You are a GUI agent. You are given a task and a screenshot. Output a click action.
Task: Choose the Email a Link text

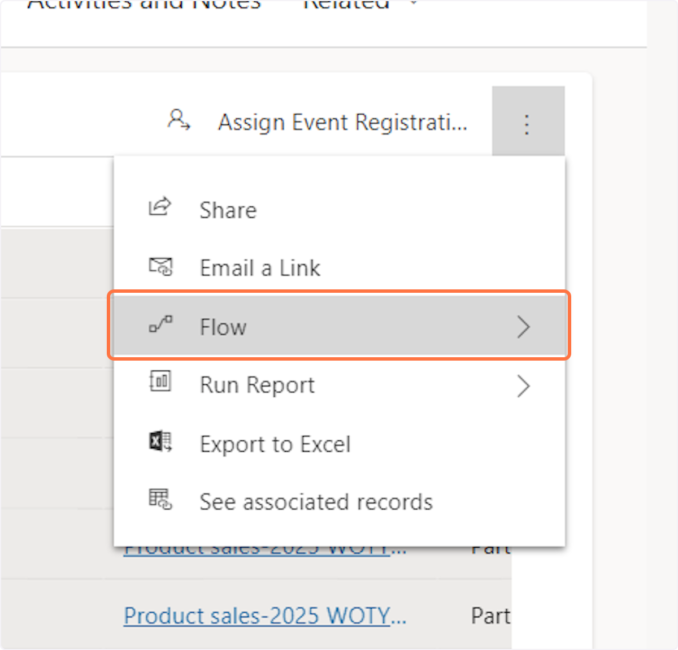(x=260, y=268)
